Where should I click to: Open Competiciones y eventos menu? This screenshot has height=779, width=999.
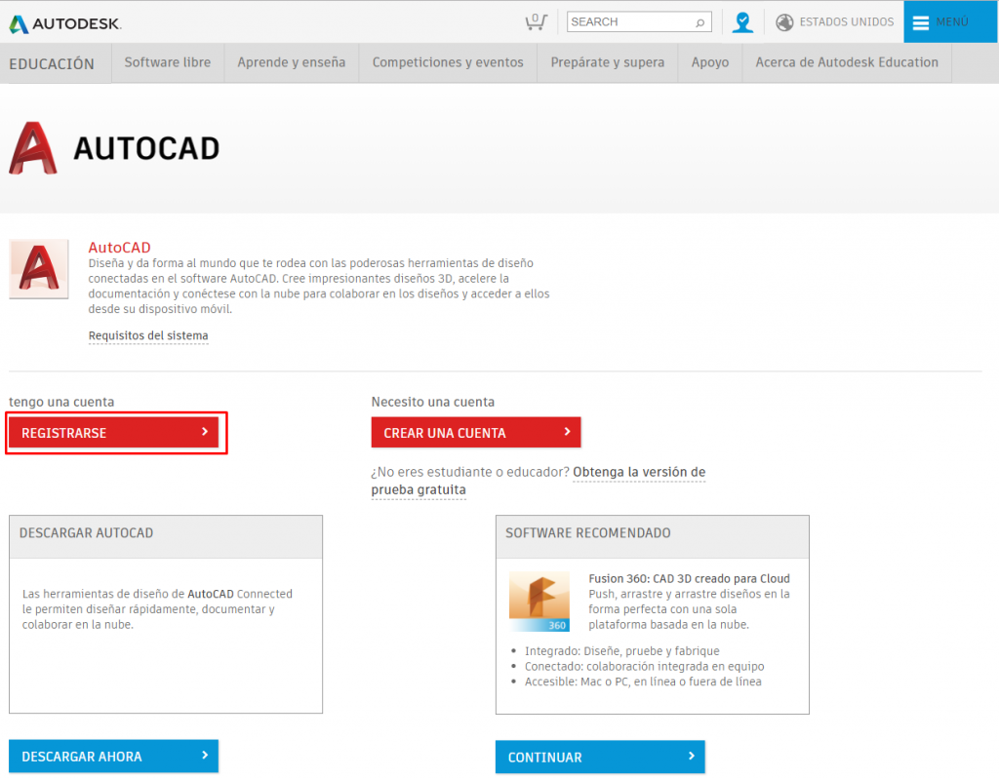[x=448, y=62]
